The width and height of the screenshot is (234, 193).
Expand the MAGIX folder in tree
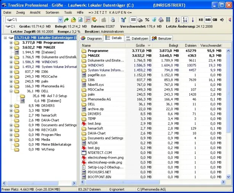(11, 47)
